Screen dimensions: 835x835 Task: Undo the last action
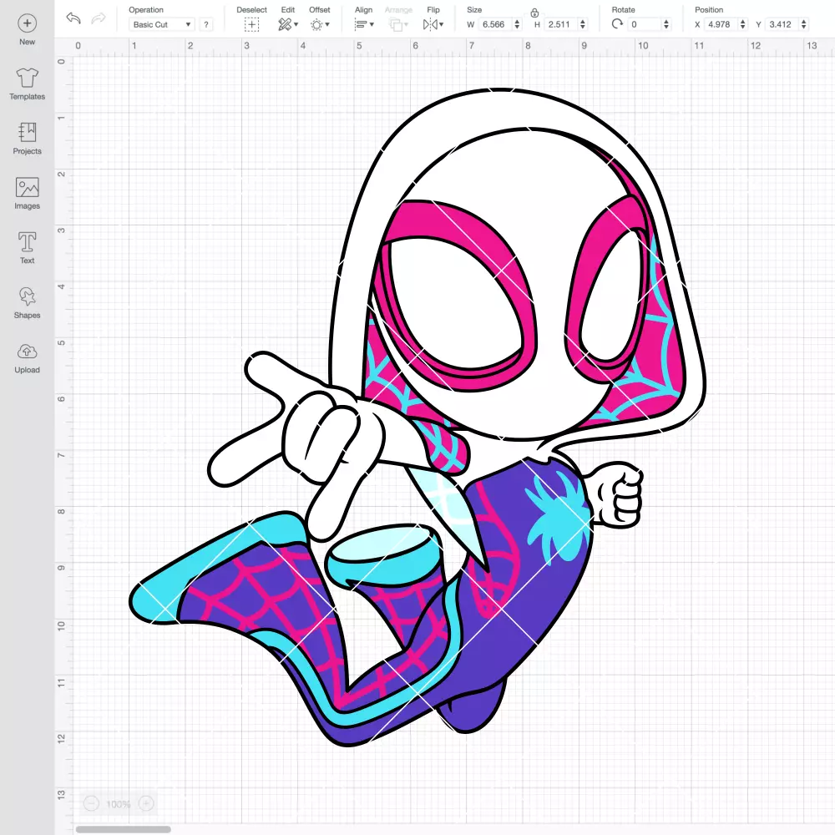coord(73,18)
